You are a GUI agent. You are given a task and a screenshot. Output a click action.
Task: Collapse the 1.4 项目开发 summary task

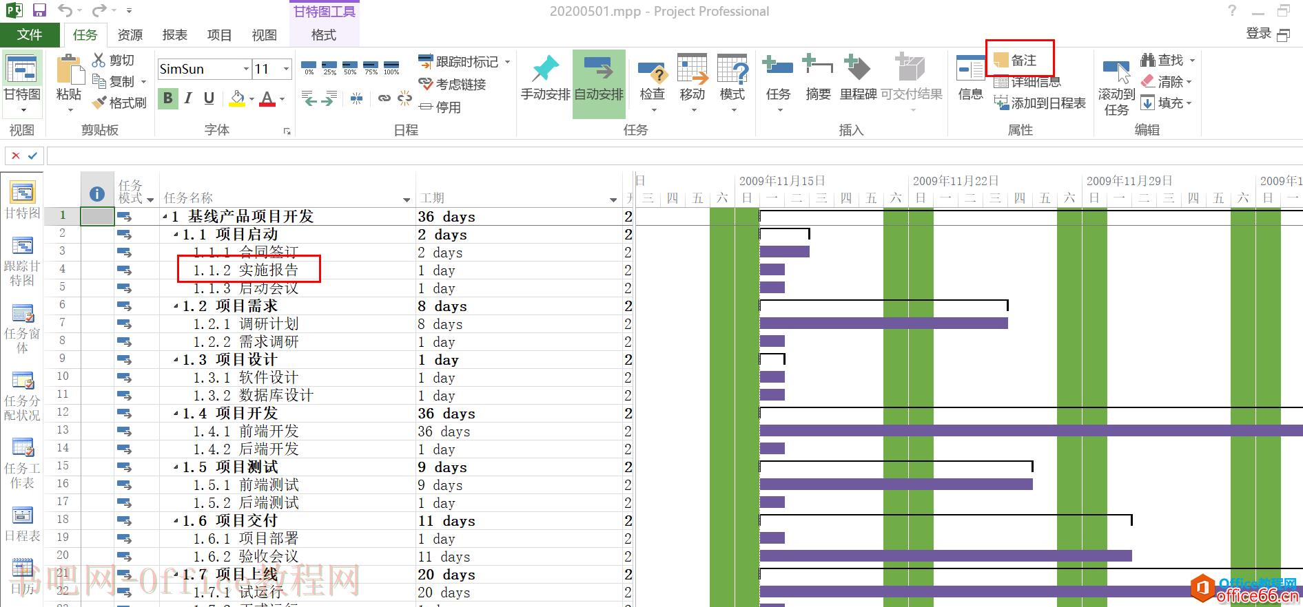point(176,414)
